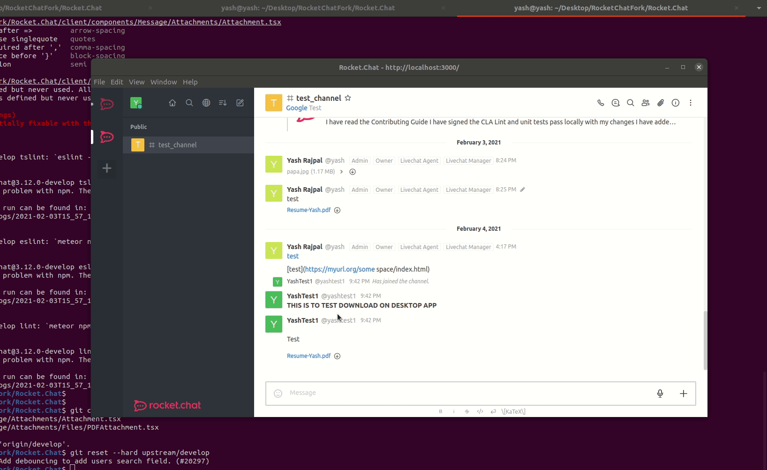Open the channel kebab menu
The height and width of the screenshot is (470, 767).
point(691,103)
